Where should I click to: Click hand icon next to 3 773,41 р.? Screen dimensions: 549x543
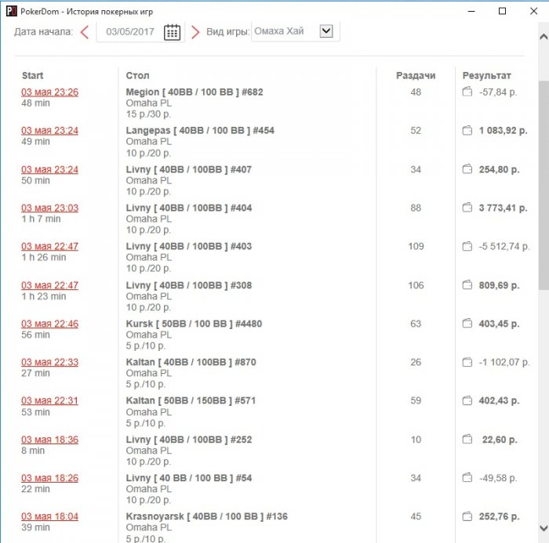point(467,208)
